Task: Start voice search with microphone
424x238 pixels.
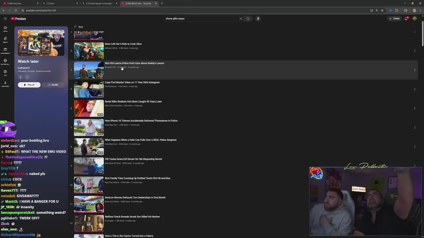Action: [x=258, y=19]
